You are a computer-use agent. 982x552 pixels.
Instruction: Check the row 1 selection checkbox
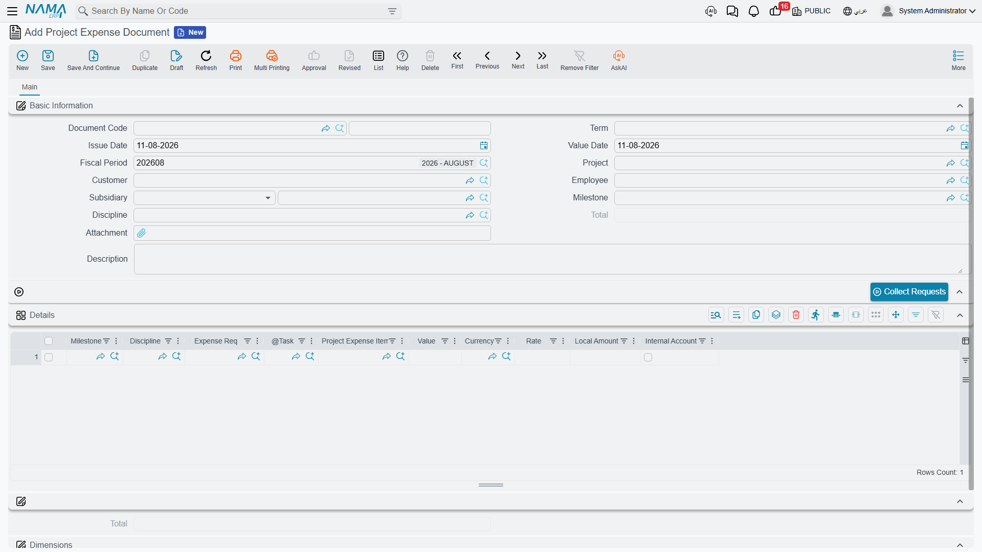point(49,357)
